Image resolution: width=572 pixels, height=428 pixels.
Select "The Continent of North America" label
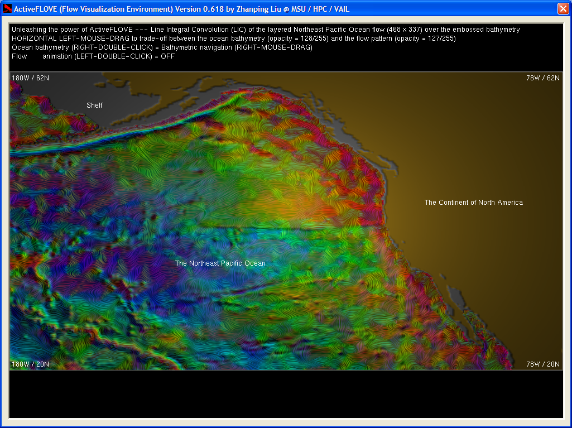(x=473, y=203)
